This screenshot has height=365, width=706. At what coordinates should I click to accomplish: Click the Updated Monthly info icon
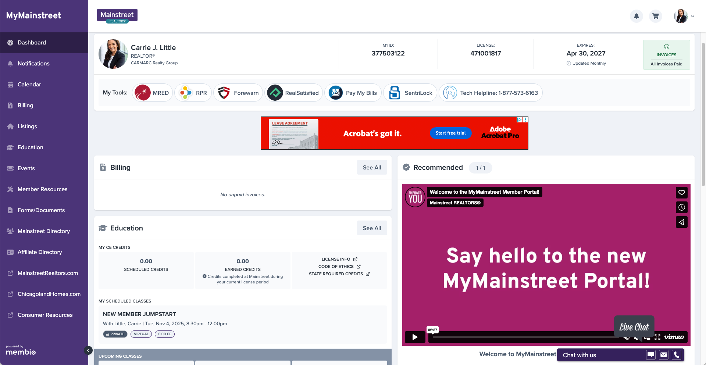(x=569, y=63)
